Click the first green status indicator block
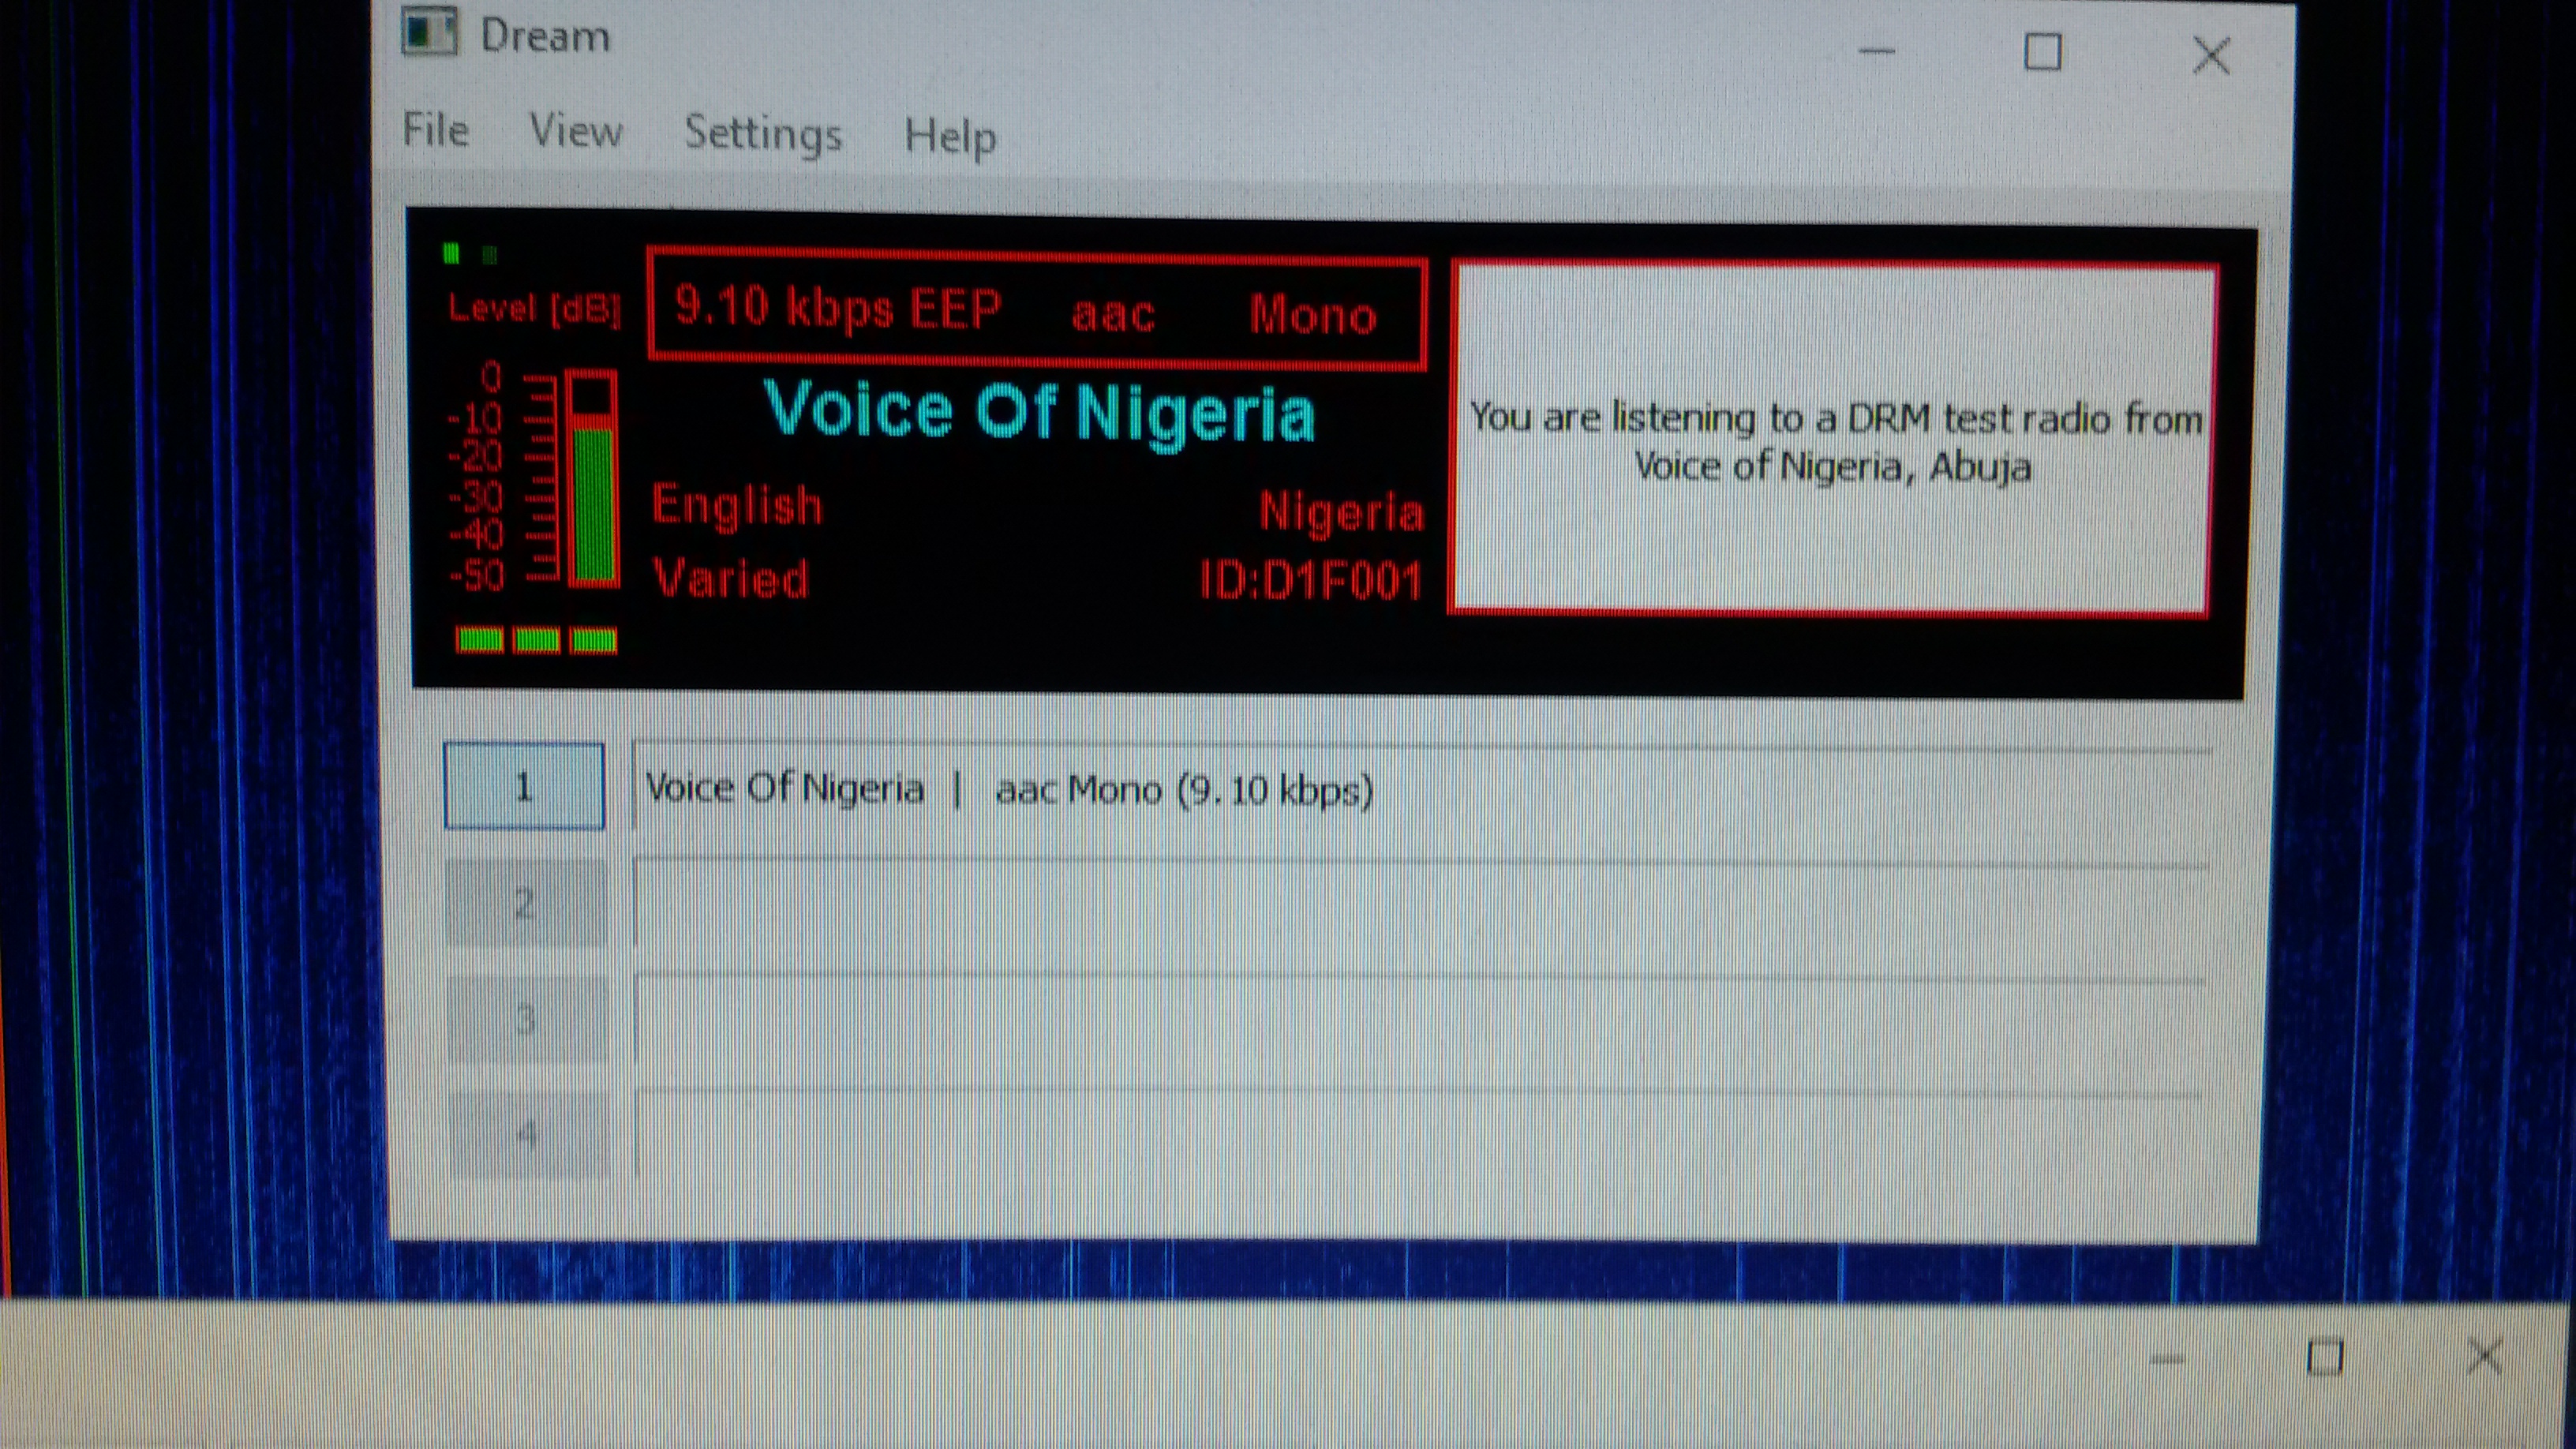This screenshot has width=2576, height=1449. 480,640
